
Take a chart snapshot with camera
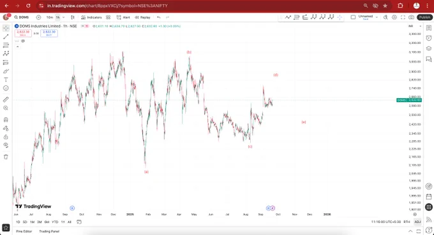pos(412,17)
